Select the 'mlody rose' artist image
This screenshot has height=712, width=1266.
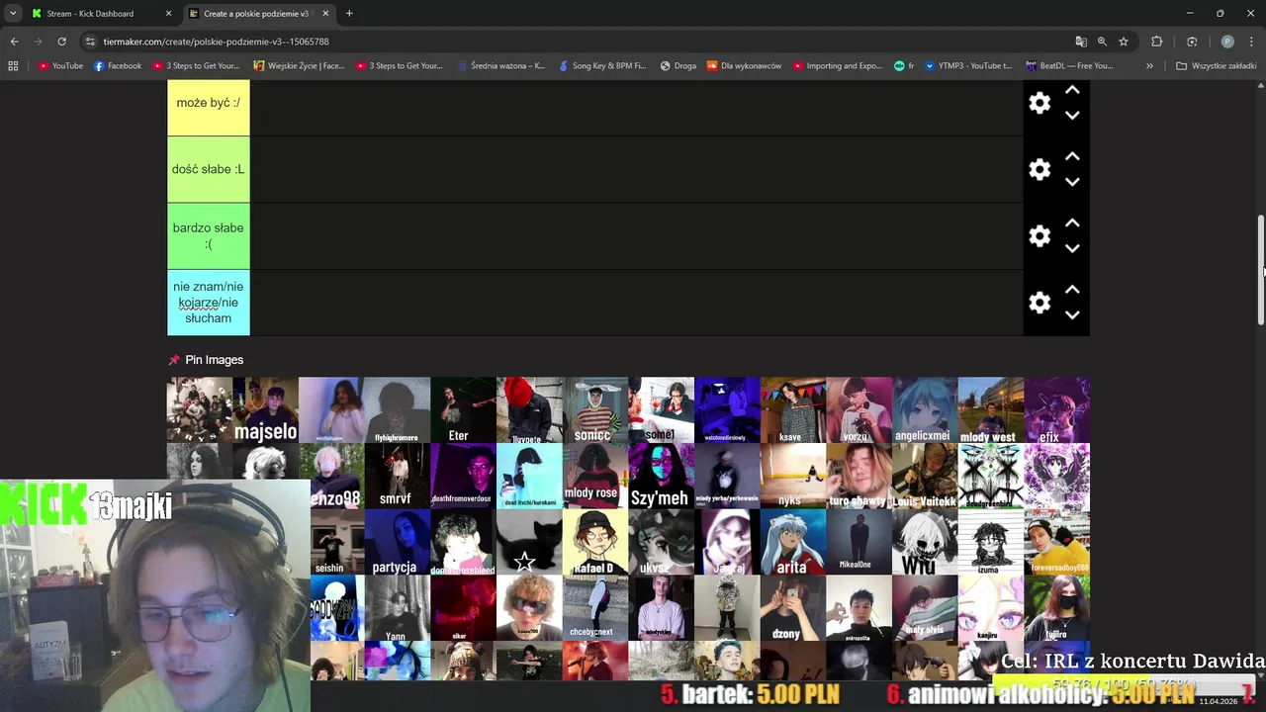(x=594, y=476)
